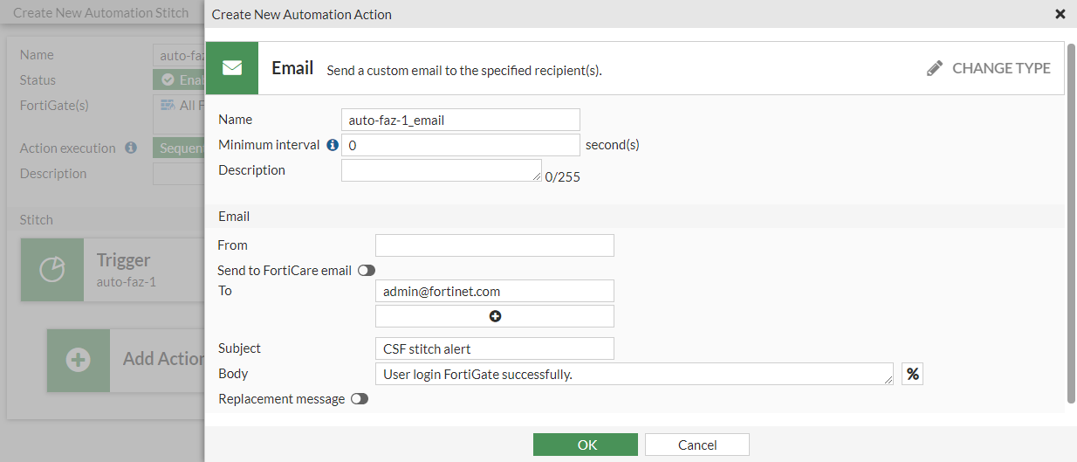Click the green Email envelope icon

coord(231,68)
